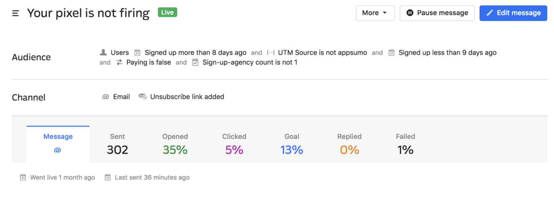The height and width of the screenshot is (198, 554).
Task: Click the Unsubscribe link added envelope icon
Action: 142,96
